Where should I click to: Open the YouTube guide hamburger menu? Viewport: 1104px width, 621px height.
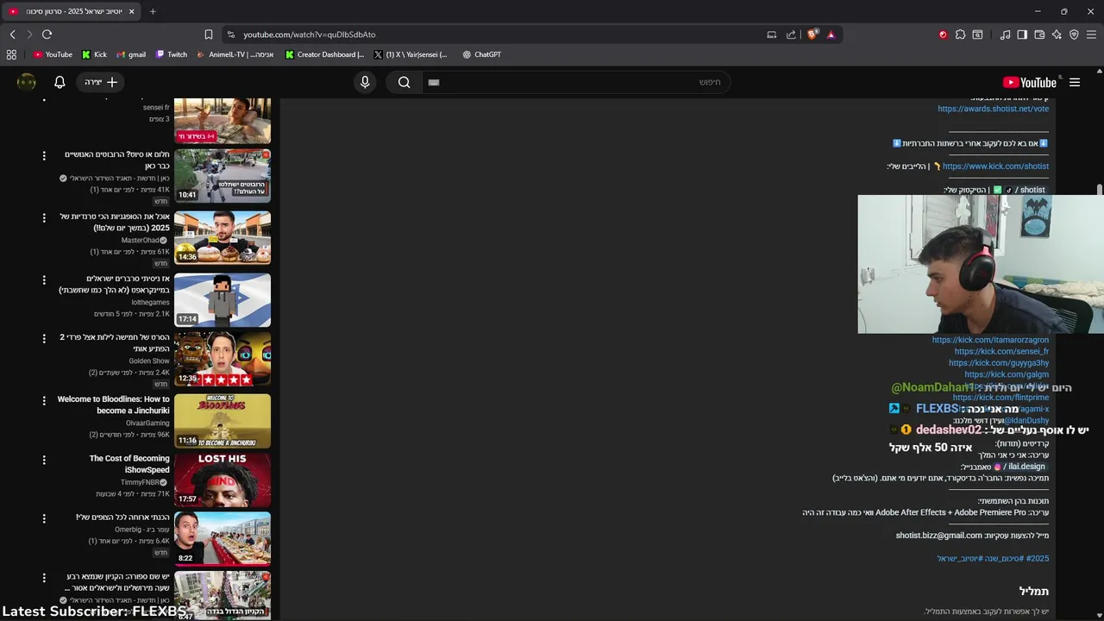tap(1075, 82)
